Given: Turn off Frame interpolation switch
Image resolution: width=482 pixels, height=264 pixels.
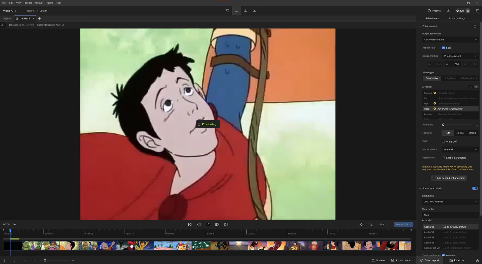Looking at the screenshot, I should pos(475,188).
